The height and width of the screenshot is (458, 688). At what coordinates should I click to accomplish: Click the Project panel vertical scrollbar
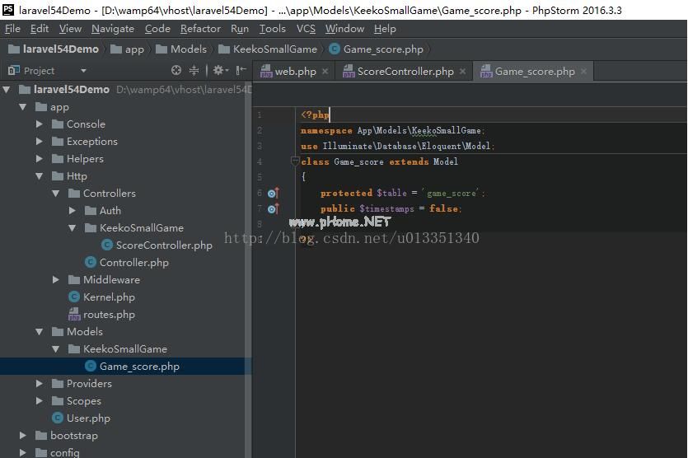click(x=248, y=270)
